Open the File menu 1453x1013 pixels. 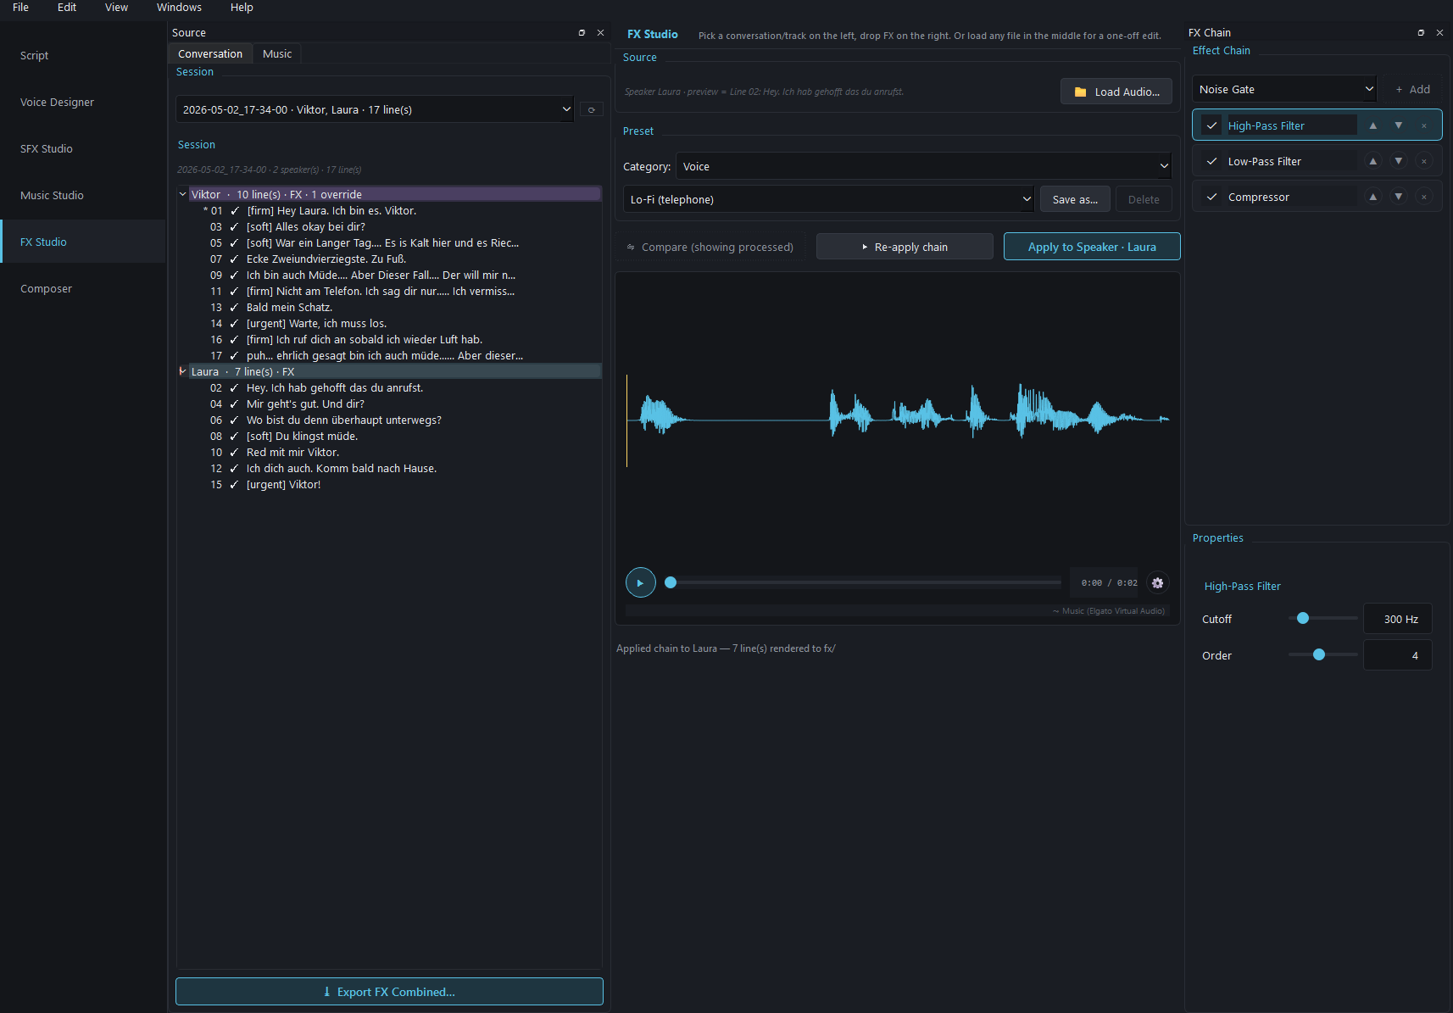20,8
